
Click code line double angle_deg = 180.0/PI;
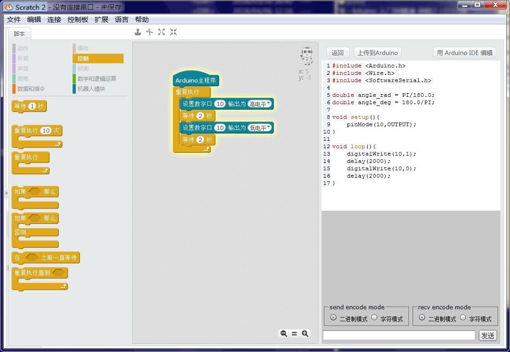point(383,102)
